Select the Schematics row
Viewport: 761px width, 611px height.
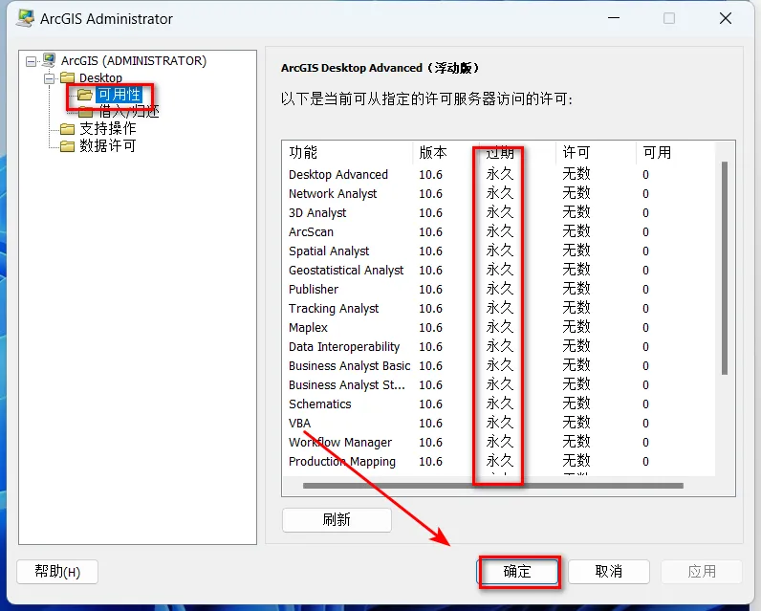pos(499,404)
